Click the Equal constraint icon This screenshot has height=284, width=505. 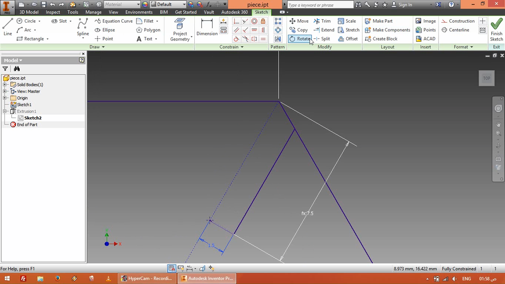pyautogui.click(x=263, y=39)
